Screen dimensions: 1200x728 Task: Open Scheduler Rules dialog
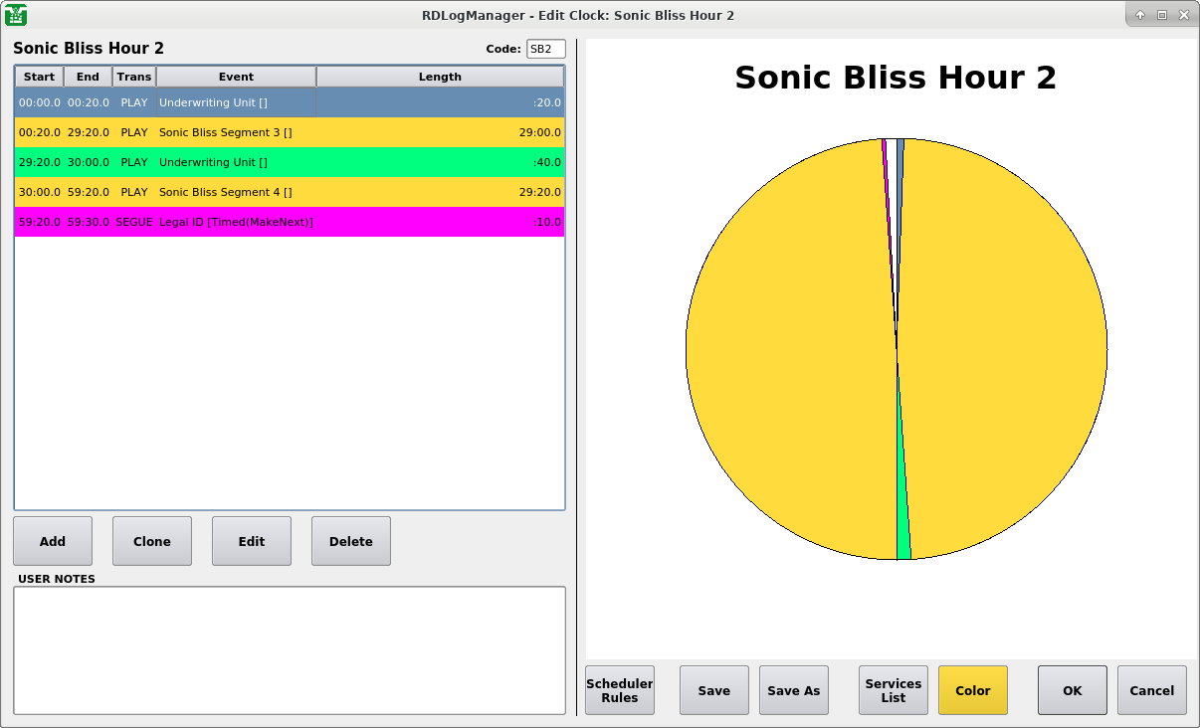point(619,690)
